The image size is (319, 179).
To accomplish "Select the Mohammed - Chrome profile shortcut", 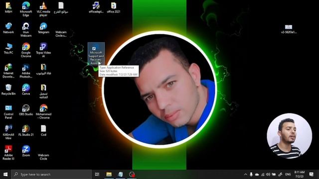I will [x=43, y=112].
